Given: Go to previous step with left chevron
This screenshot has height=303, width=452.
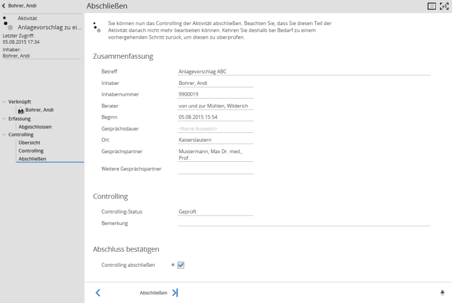Looking at the screenshot, I should pyautogui.click(x=98, y=292).
